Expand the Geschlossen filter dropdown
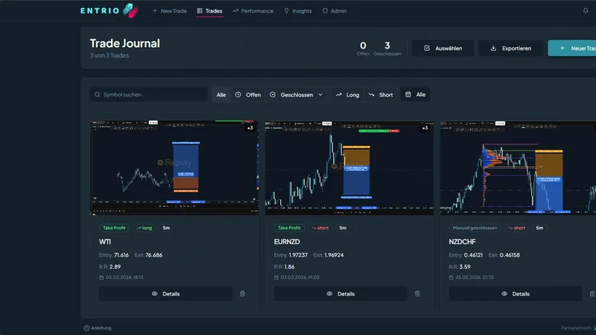Screen dimensions: 596x335 click(296, 95)
